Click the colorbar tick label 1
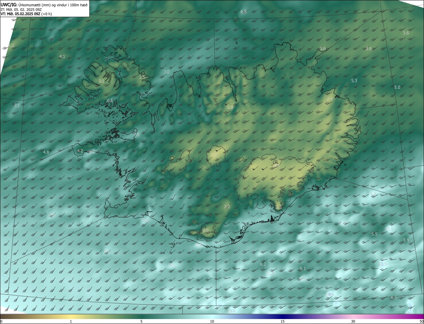Screen dimensions: 424x324 coord(71,321)
